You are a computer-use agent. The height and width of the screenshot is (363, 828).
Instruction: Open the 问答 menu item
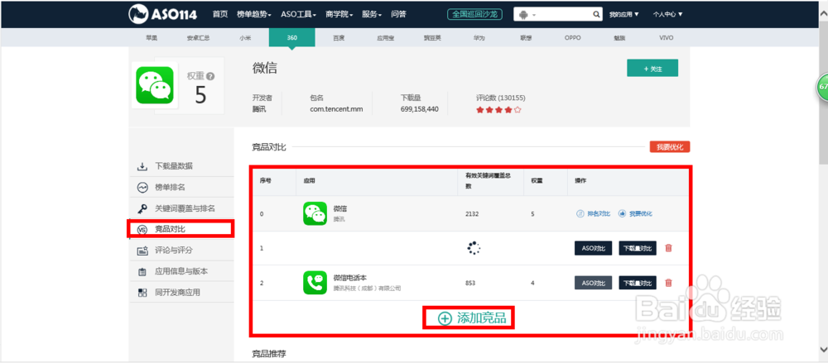pos(399,14)
